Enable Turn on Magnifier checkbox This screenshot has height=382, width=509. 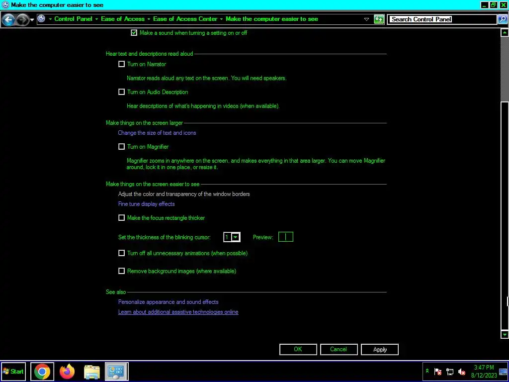pos(121,147)
